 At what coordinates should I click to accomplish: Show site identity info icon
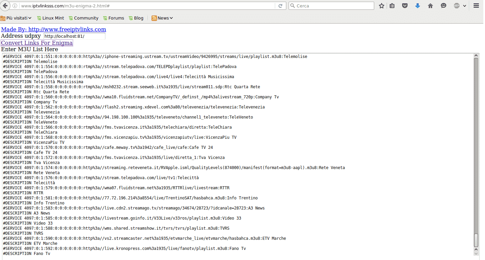15,6
